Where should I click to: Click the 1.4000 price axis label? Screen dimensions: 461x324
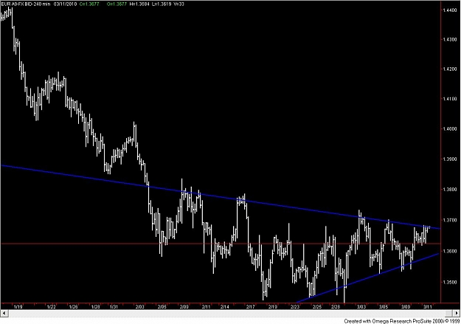click(450, 129)
